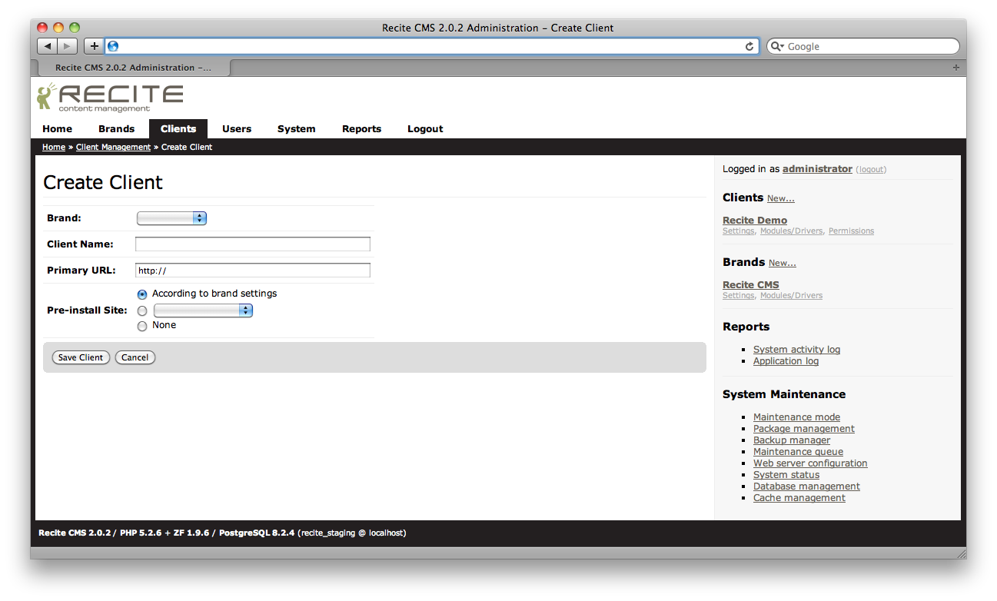Open the Recite Demo client link
Image resolution: width=997 pixels, height=601 pixels.
[x=755, y=221]
